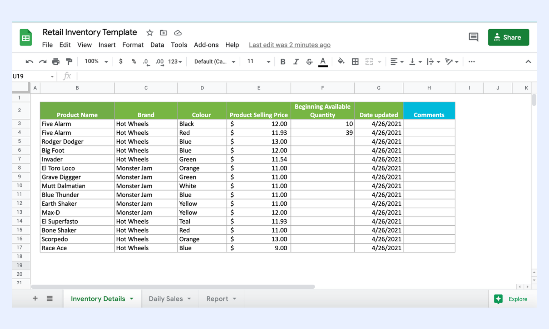Add a new sheet with plus icon
Viewport: 549px width, 329px height.
pyautogui.click(x=35, y=298)
